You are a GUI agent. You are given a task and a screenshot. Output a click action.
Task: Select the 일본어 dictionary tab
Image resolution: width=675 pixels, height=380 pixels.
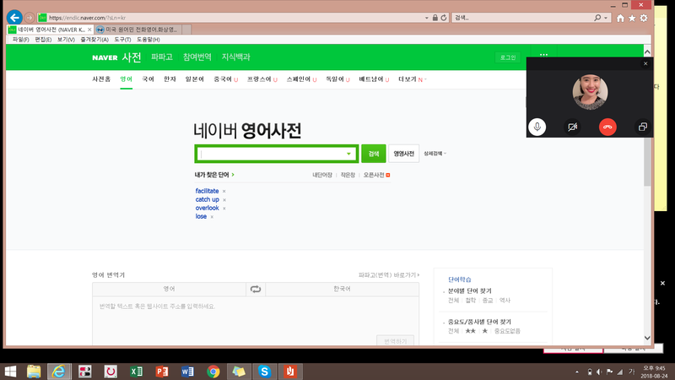tap(195, 79)
